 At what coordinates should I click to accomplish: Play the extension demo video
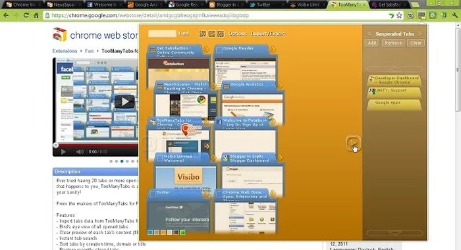coord(124,102)
